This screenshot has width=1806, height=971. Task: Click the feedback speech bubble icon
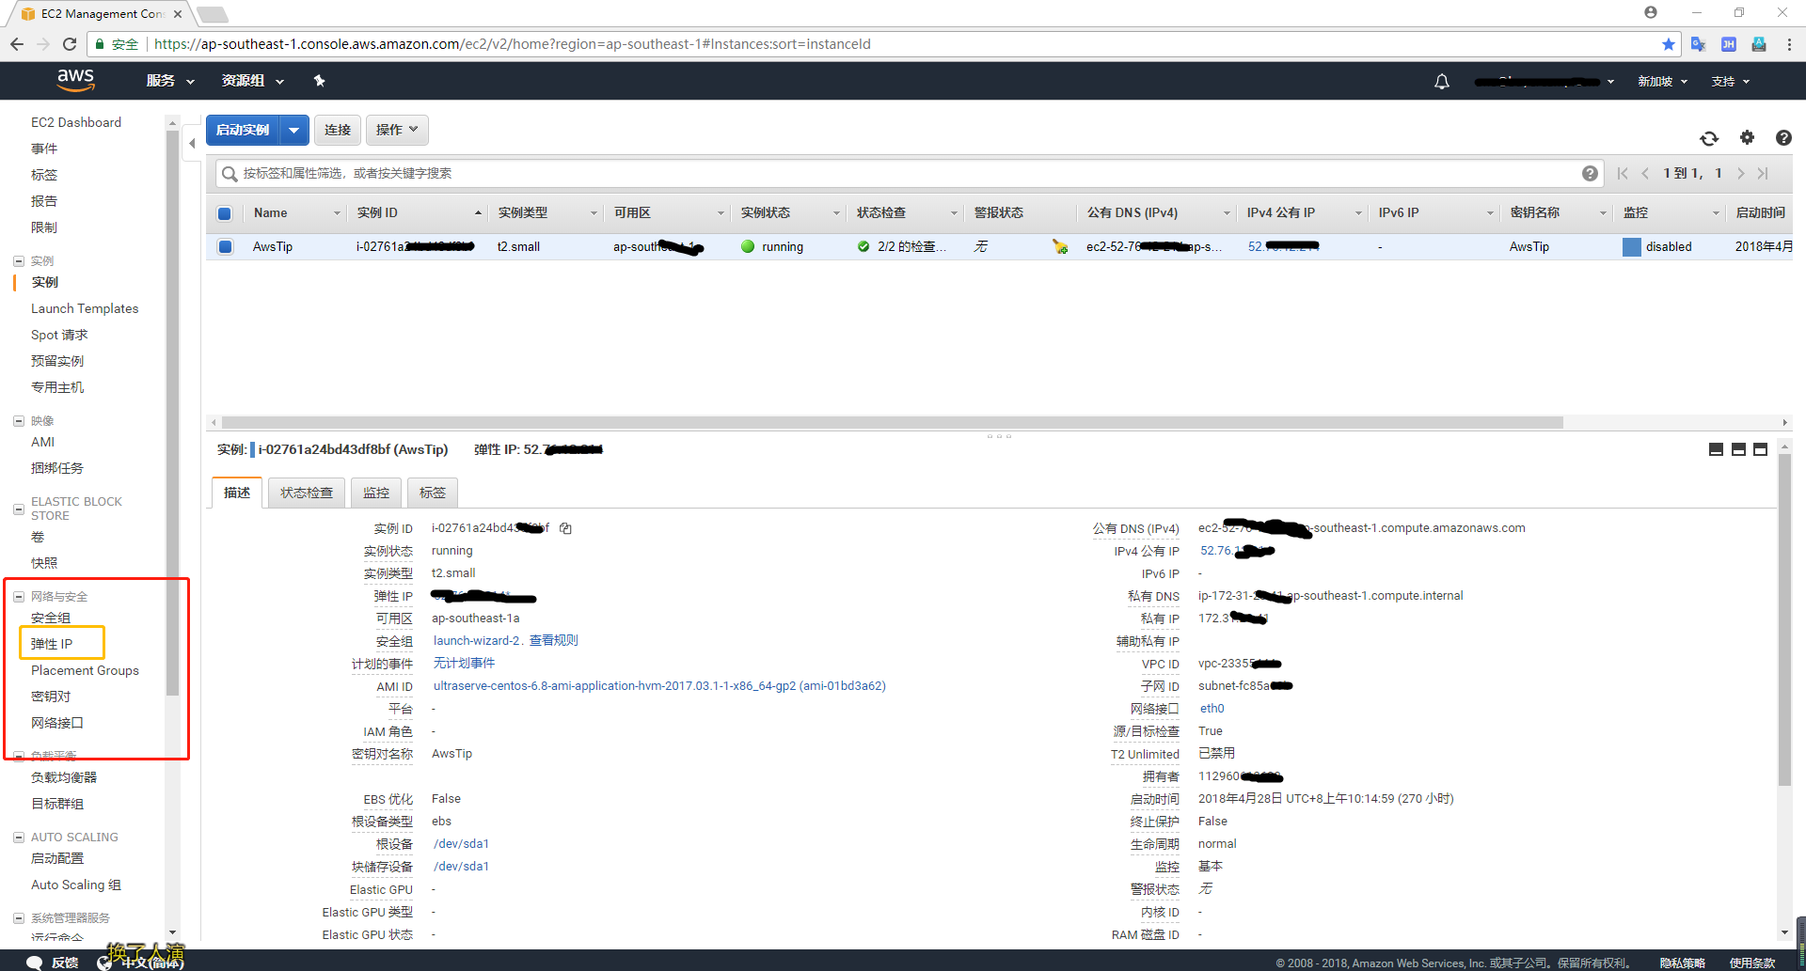click(34, 963)
